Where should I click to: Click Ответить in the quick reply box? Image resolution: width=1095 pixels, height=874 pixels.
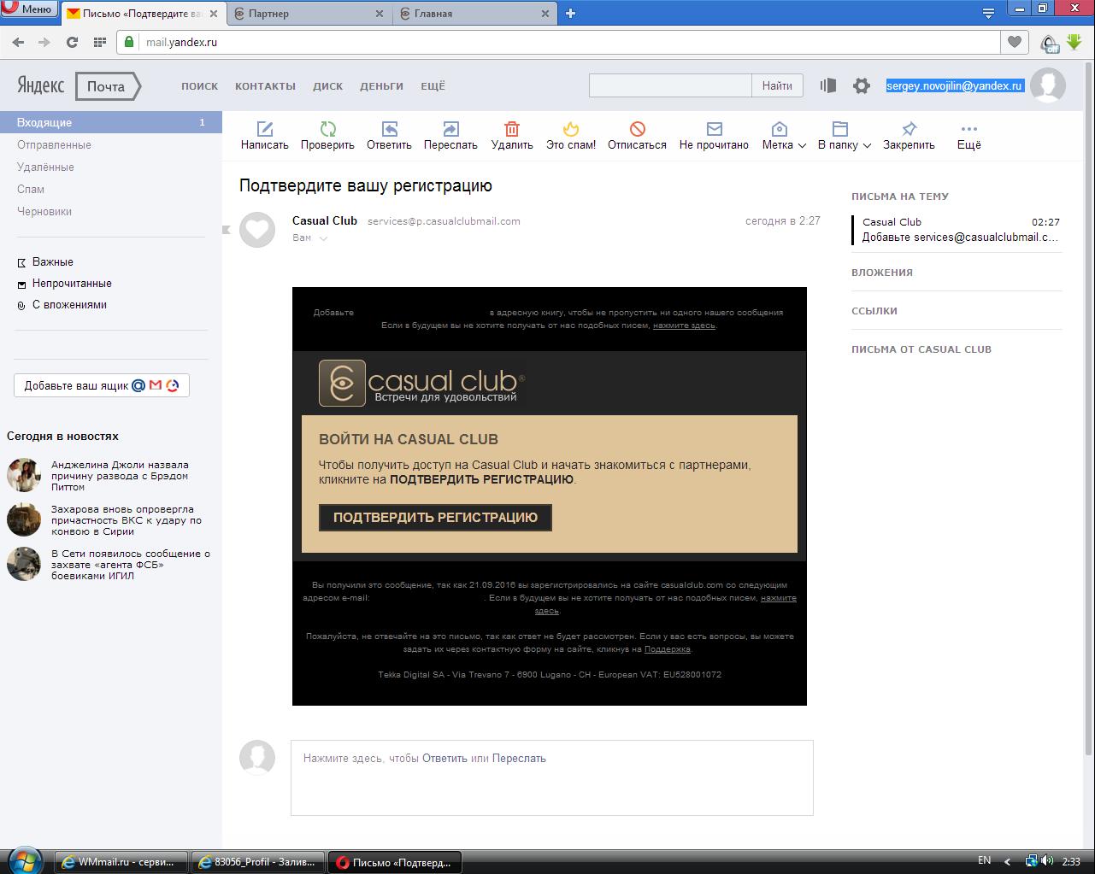pos(444,758)
